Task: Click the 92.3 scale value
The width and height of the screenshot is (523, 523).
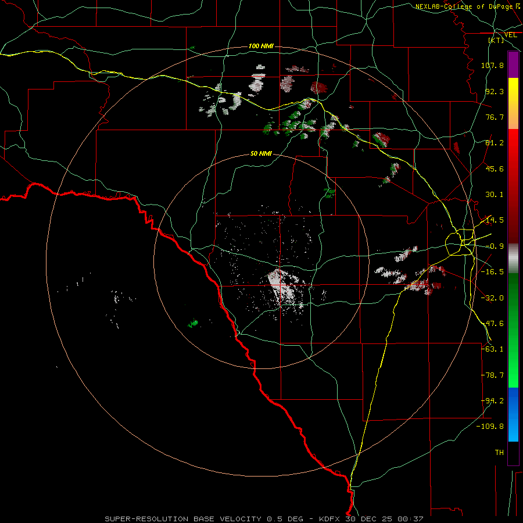Action: pos(495,91)
